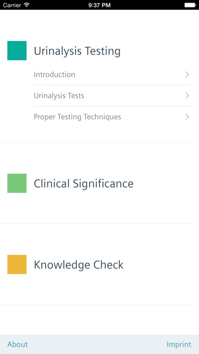Open the Proper Testing Techniques chevron arrow

pos(187,117)
